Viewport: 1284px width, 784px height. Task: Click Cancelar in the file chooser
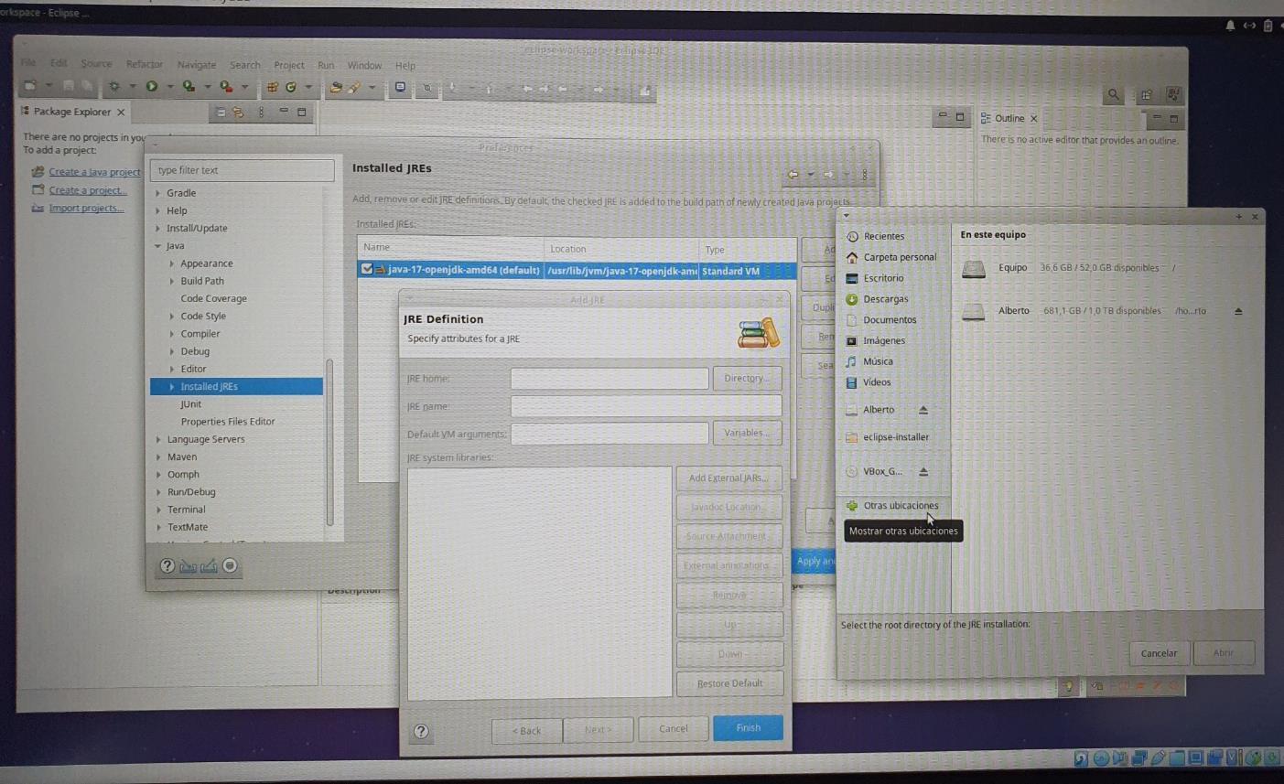(x=1159, y=653)
